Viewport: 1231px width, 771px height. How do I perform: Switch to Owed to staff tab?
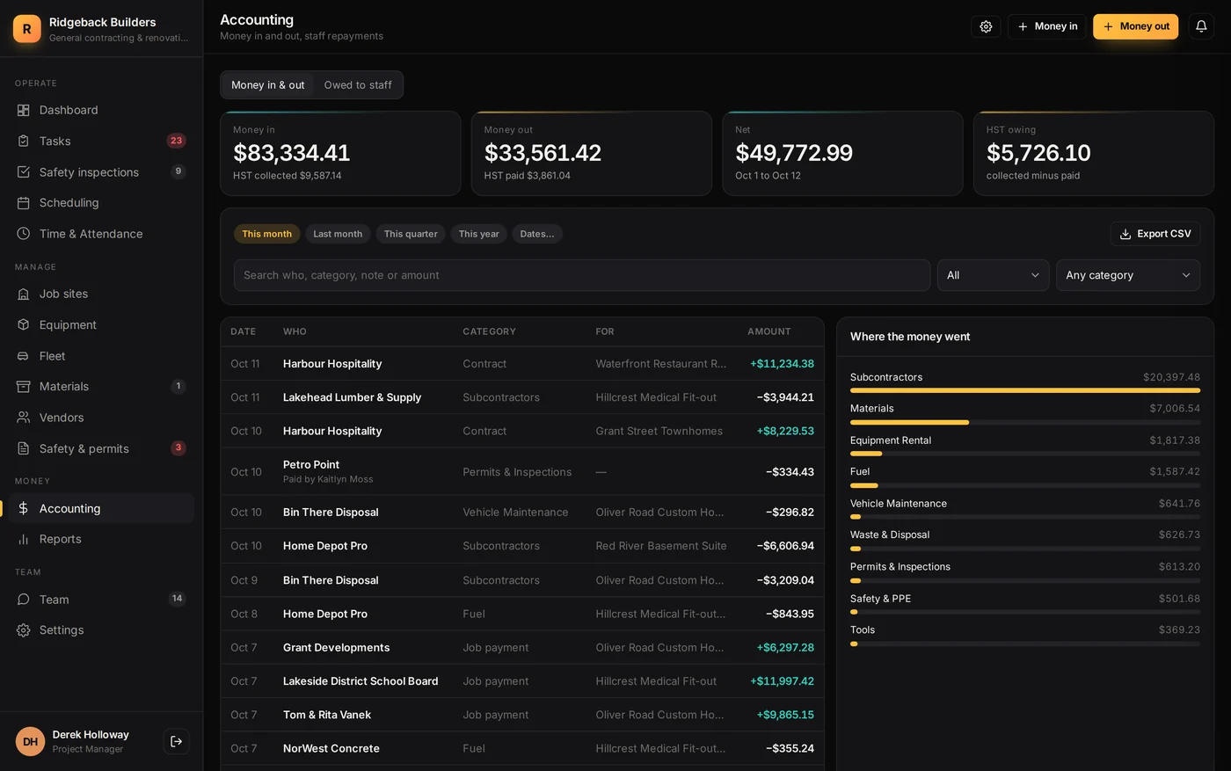click(x=358, y=85)
